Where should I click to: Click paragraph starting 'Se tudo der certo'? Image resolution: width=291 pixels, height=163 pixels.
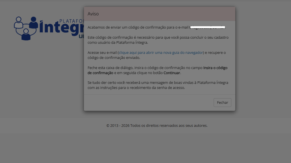pos(158,85)
